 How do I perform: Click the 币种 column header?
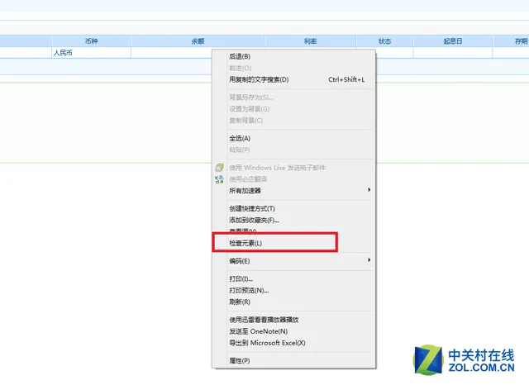pyautogui.click(x=92, y=41)
